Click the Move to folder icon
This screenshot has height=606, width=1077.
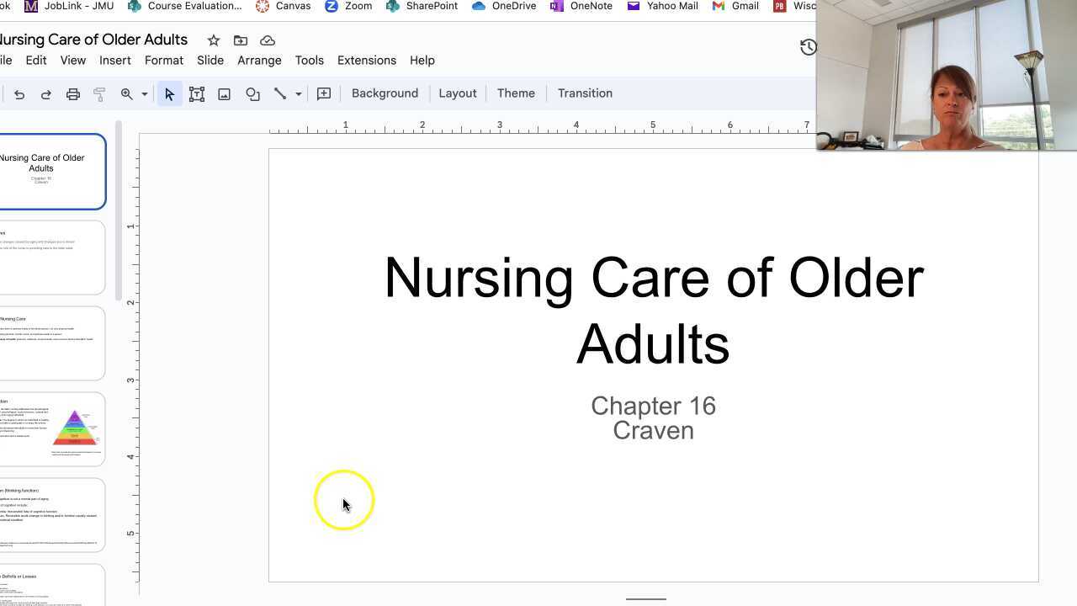[241, 40]
